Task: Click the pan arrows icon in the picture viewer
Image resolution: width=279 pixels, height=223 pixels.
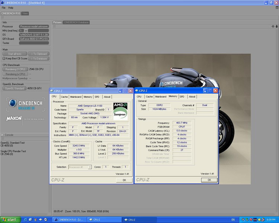Action: [x=273, y=26]
